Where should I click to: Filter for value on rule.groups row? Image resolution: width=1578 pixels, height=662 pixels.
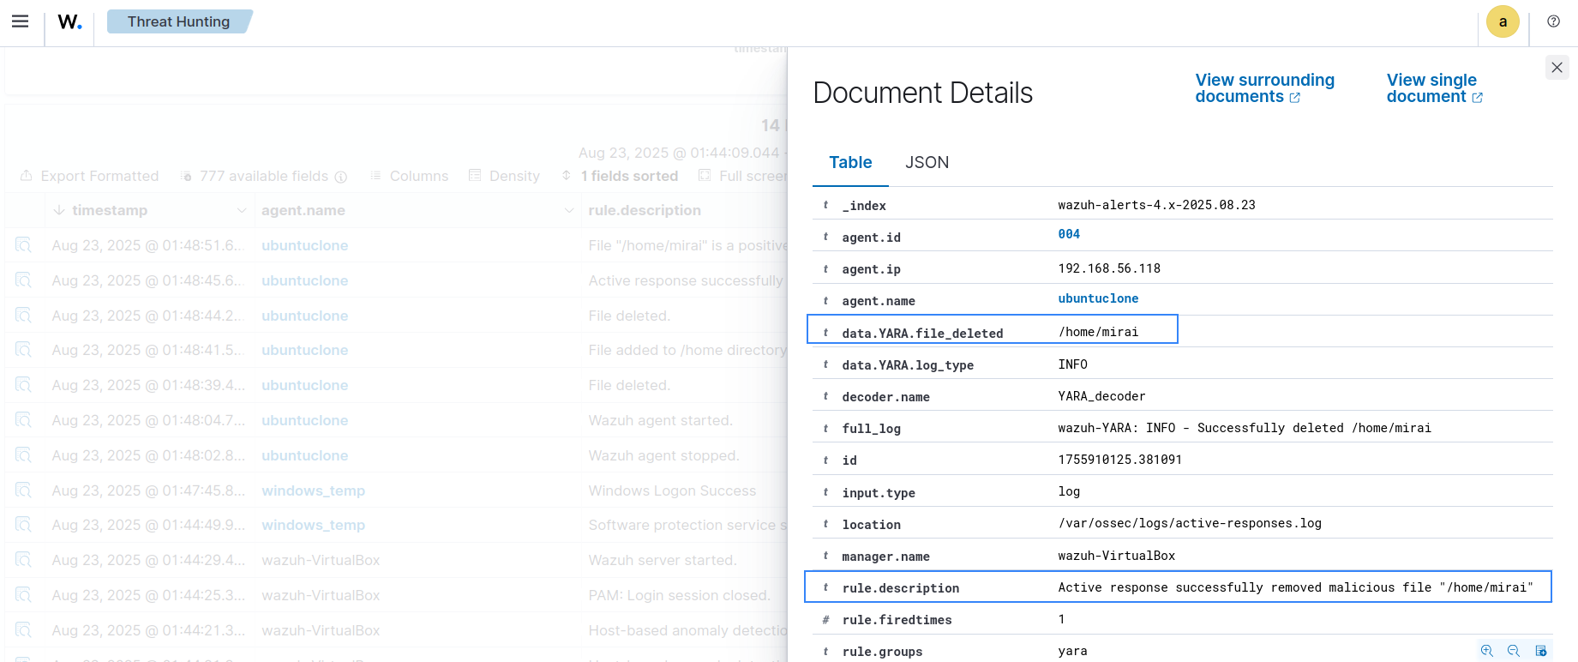click(x=1486, y=651)
